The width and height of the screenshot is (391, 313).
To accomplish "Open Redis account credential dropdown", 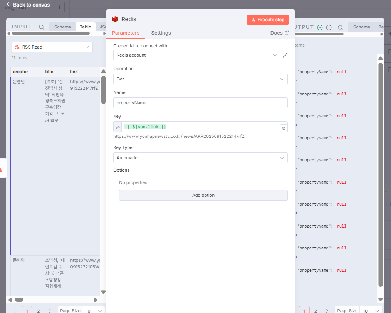I will [197, 55].
